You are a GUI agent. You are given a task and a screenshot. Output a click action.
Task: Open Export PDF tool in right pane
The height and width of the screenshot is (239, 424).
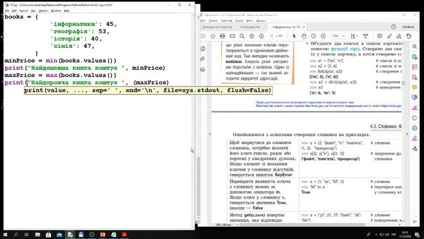[x=415, y=57]
